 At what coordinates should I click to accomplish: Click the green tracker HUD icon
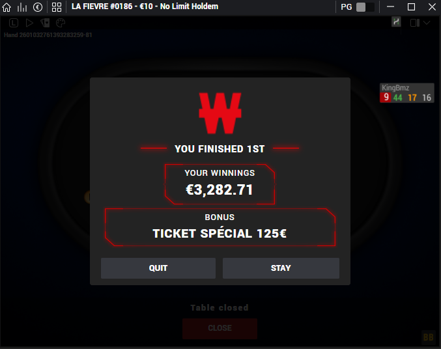tap(396, 21)
